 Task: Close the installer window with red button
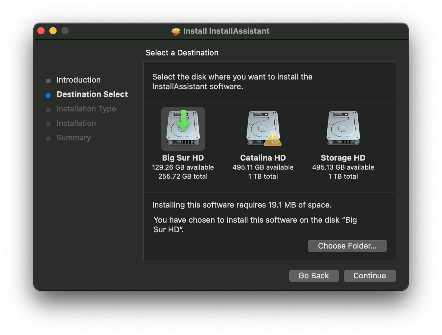click(x=41, y=31)
